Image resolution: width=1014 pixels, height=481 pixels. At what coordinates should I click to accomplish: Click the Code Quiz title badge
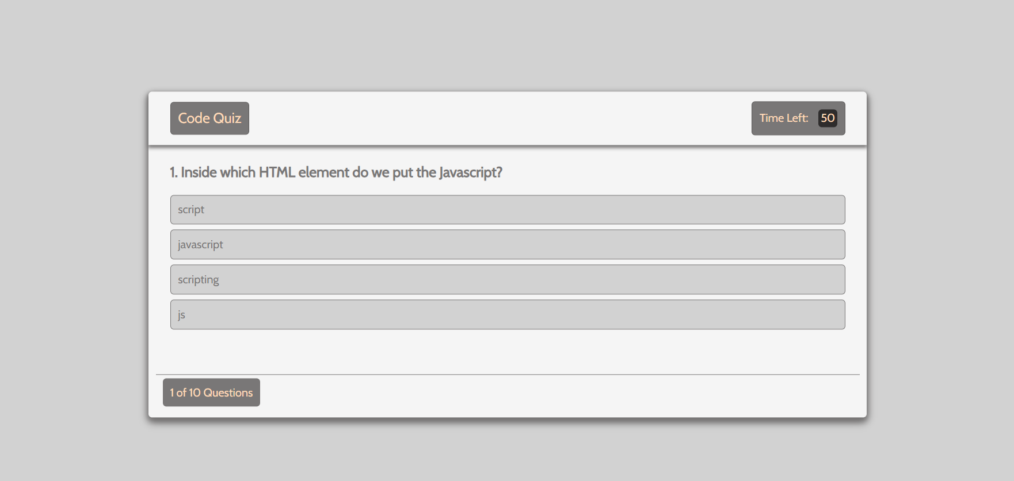209,118
